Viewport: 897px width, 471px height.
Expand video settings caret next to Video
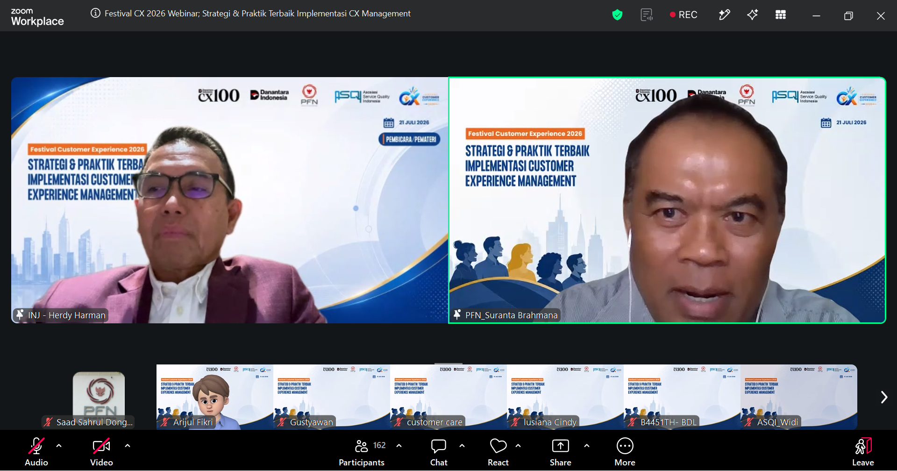128,446
